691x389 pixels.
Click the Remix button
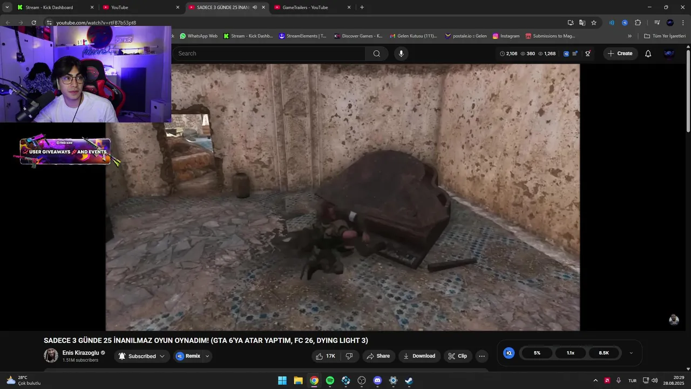[x=188, y=356]
